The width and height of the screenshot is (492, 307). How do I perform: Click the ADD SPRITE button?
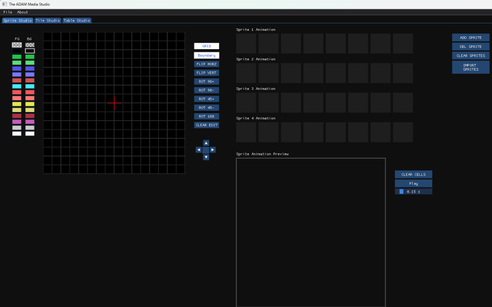470,38
